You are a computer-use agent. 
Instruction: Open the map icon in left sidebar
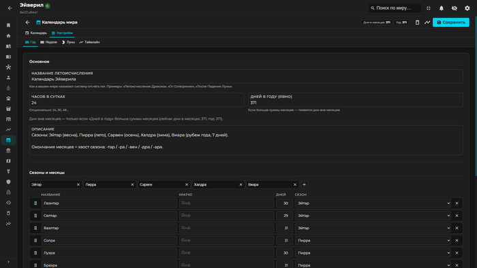click(x=8, y=161)
